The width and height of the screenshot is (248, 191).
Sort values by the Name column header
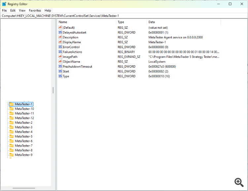[87, 22]
